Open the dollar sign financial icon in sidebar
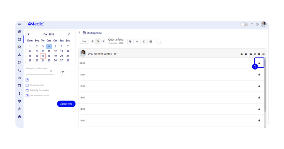Screen dimensions: 284x149 19,94
